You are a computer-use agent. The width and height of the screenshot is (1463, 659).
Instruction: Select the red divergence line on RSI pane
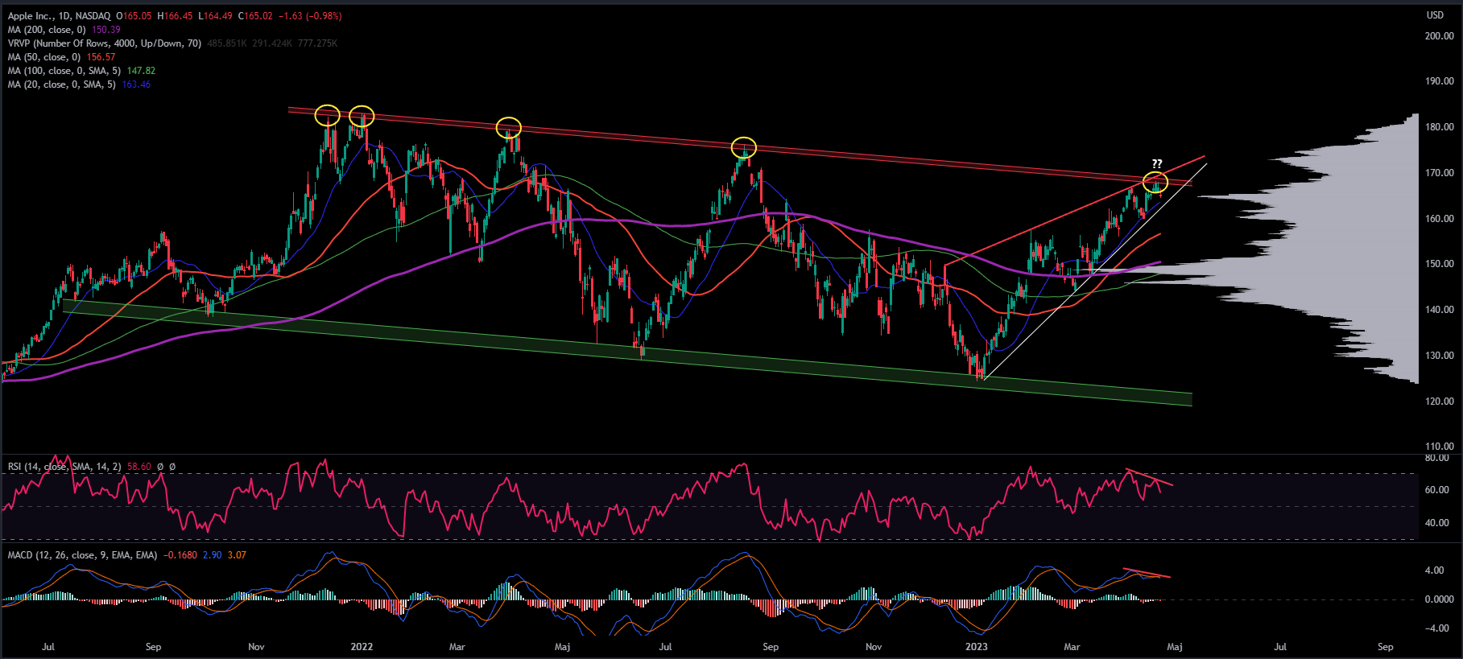pos(1149,477)
